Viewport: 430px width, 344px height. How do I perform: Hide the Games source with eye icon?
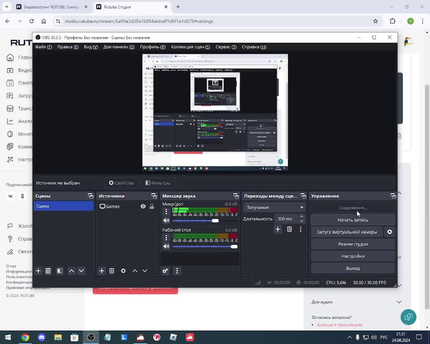pyautogui.click(x=143, y=206)
